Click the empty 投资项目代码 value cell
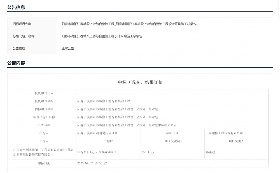The height and width of the screenshot is (173, 280). click(172, 93)
